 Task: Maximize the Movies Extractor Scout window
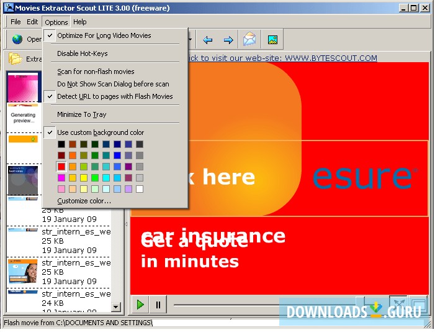point(414,8)
